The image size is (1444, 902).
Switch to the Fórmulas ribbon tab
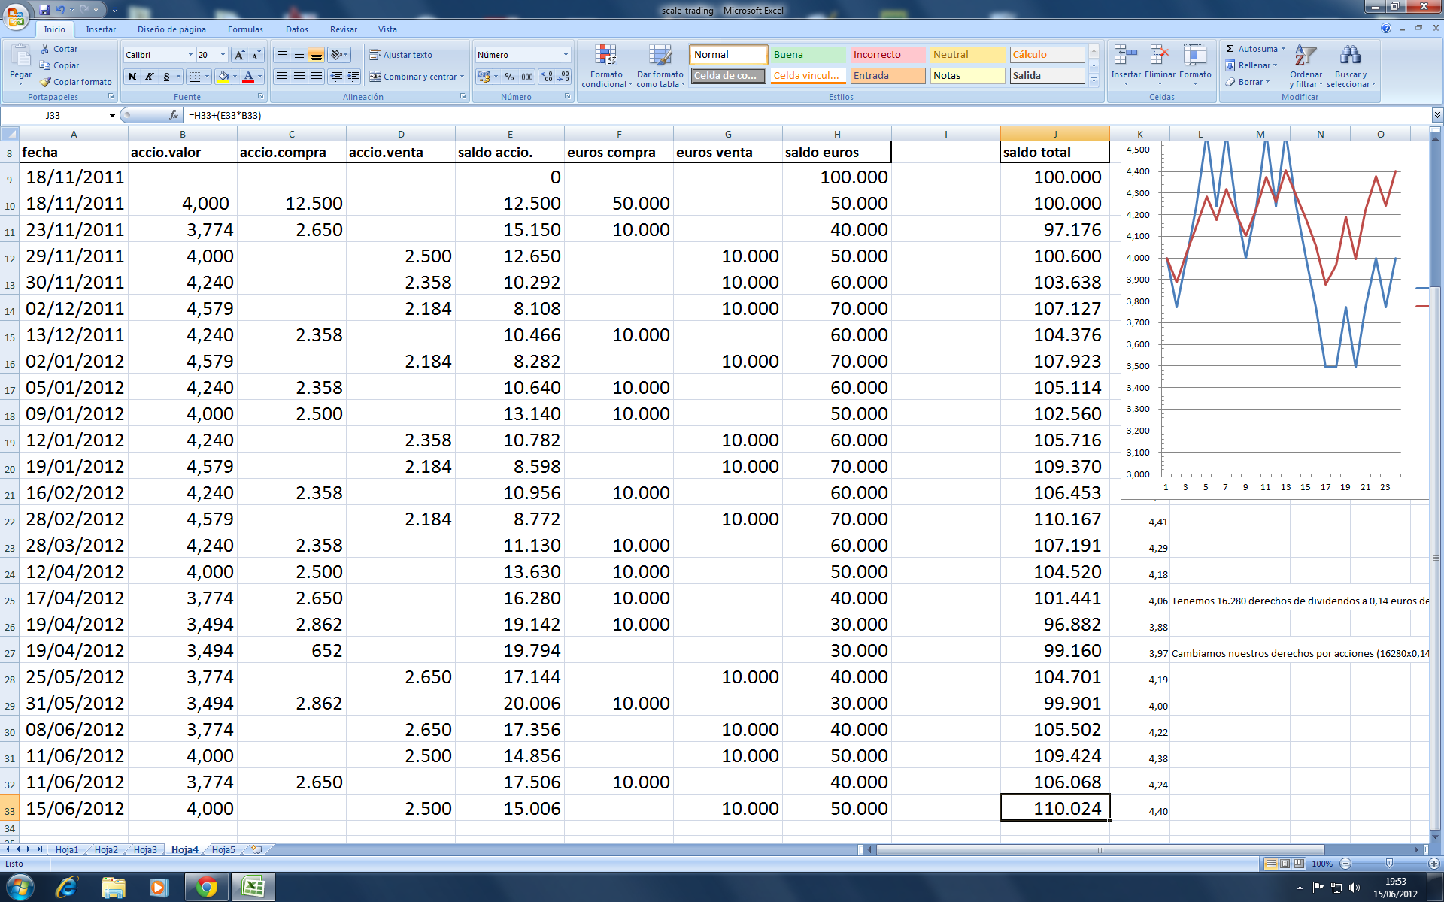(245, 29)
